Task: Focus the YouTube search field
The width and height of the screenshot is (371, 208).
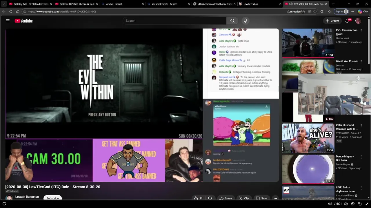Action: pos(174,21)
